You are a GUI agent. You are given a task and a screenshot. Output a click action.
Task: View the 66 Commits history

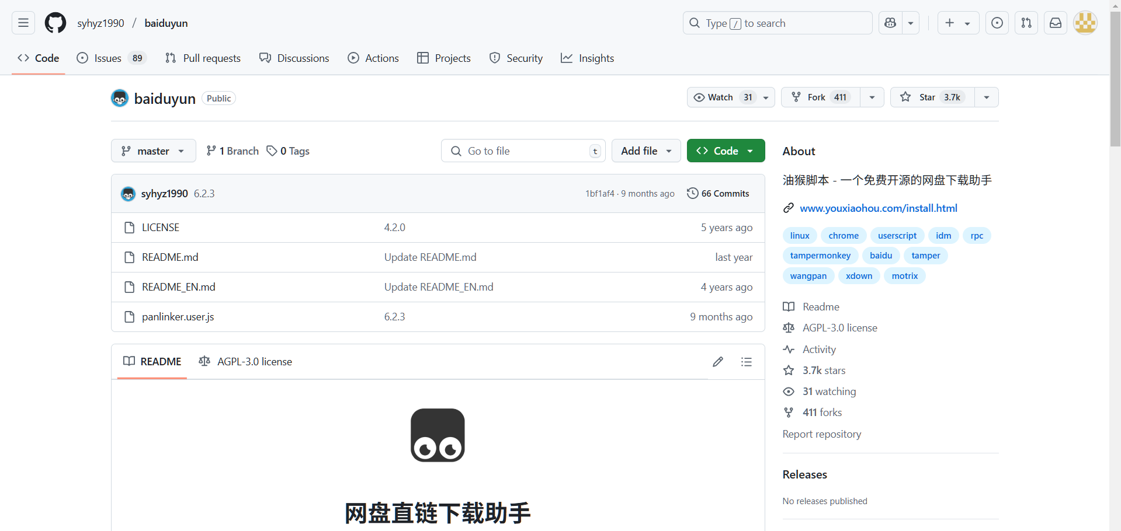tap(718, 193)
